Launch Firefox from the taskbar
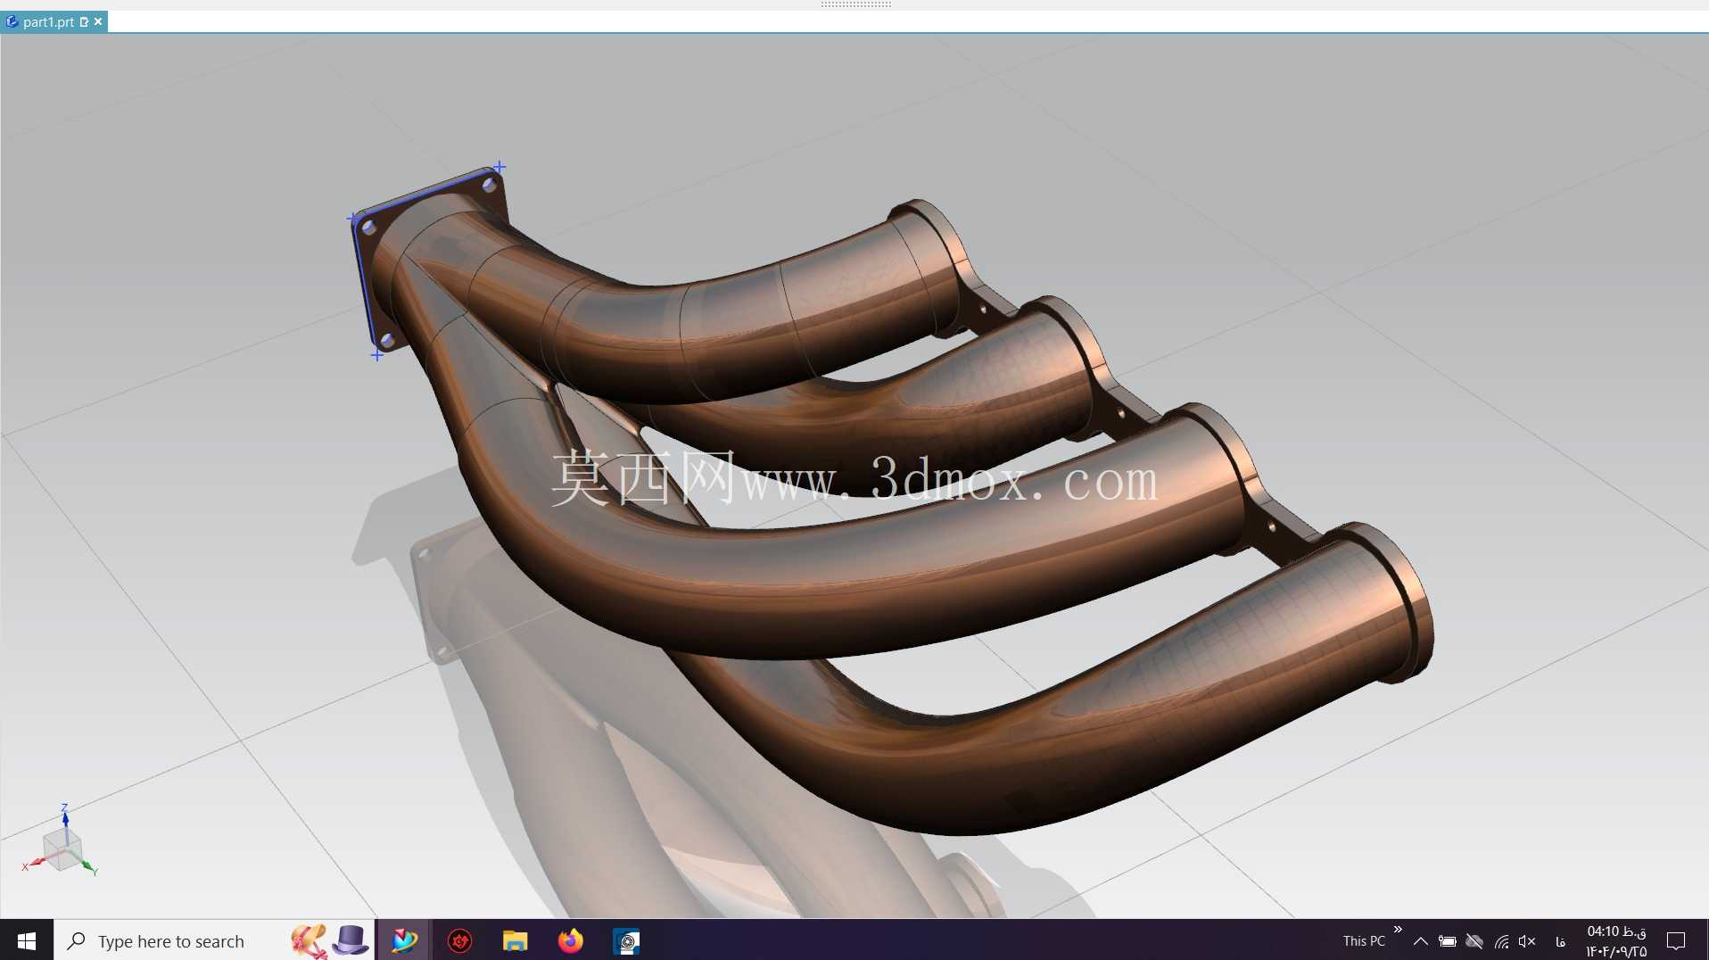1709x960 pixels. 570,940
